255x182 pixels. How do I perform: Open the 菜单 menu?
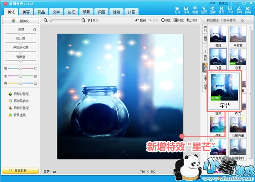coord(212,3)
